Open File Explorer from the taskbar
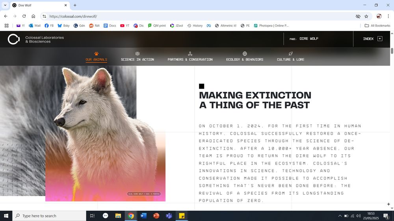This screenshot has height=221, width=394. click(118, 216)
